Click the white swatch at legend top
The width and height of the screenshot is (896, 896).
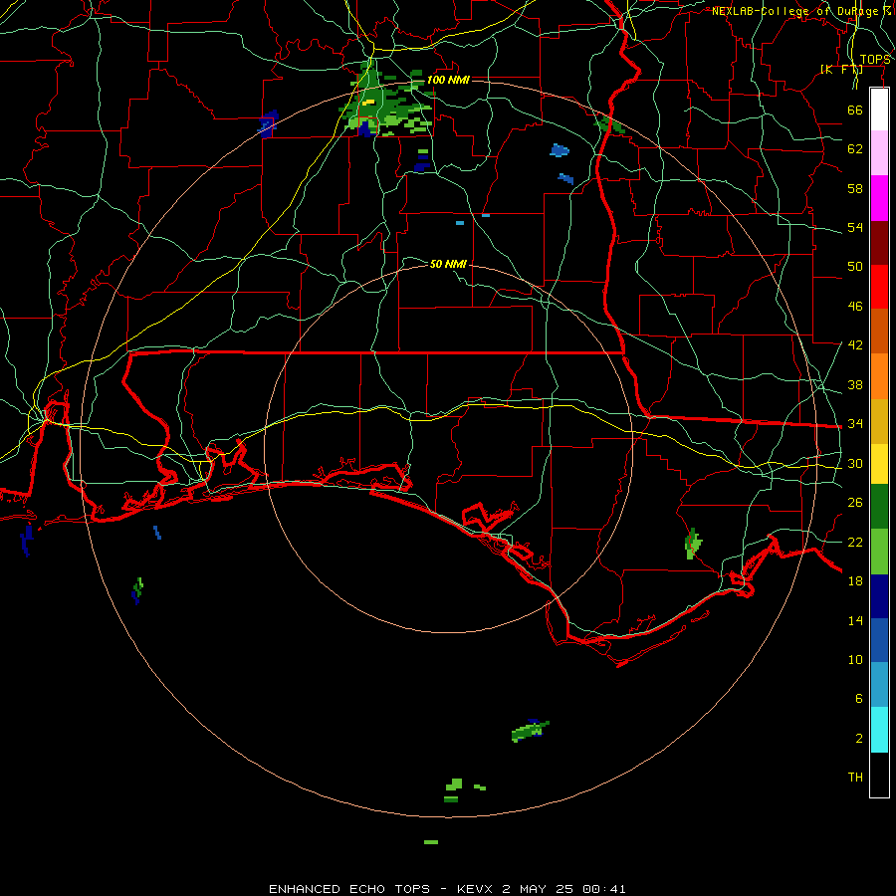tap(879, 110)
